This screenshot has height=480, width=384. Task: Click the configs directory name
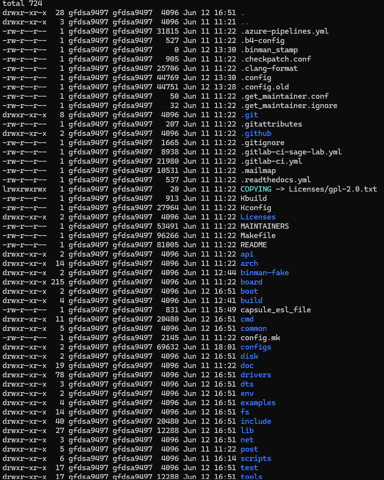(256, 347)
